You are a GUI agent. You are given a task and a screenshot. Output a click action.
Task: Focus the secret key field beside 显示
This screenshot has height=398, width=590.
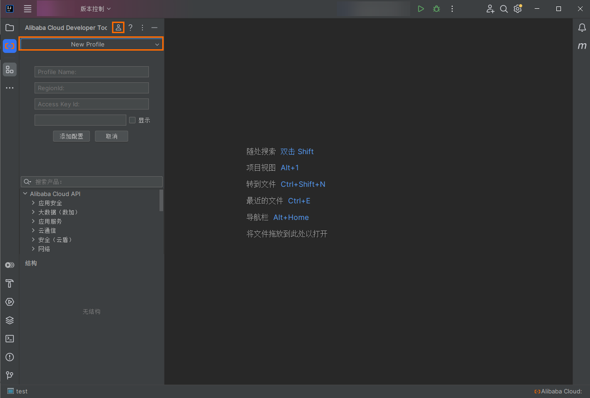coord(80,120)
